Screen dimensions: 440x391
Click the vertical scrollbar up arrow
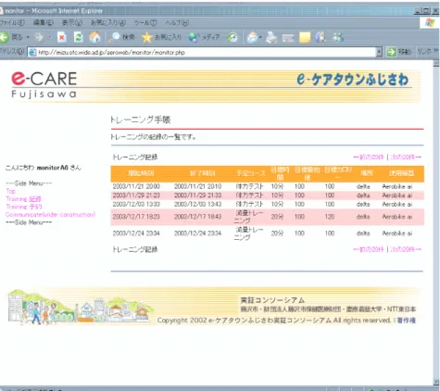[436, 64]
